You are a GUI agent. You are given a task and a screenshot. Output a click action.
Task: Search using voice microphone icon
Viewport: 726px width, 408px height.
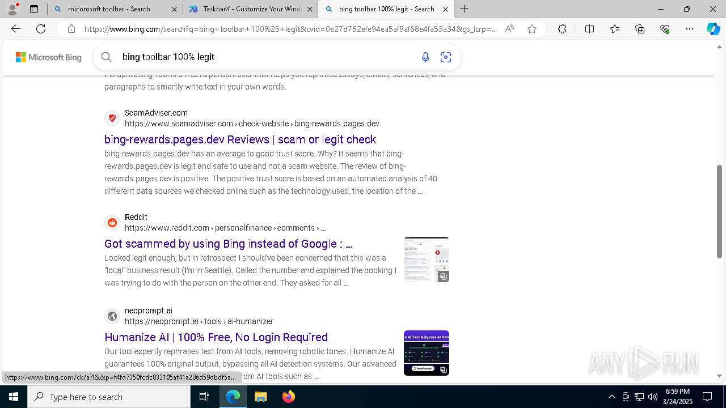(425, 57)
